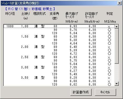This screenshot has height=99, width=123.
Task: Click the ○ mark in the 5.76 row
Action: 109,30
